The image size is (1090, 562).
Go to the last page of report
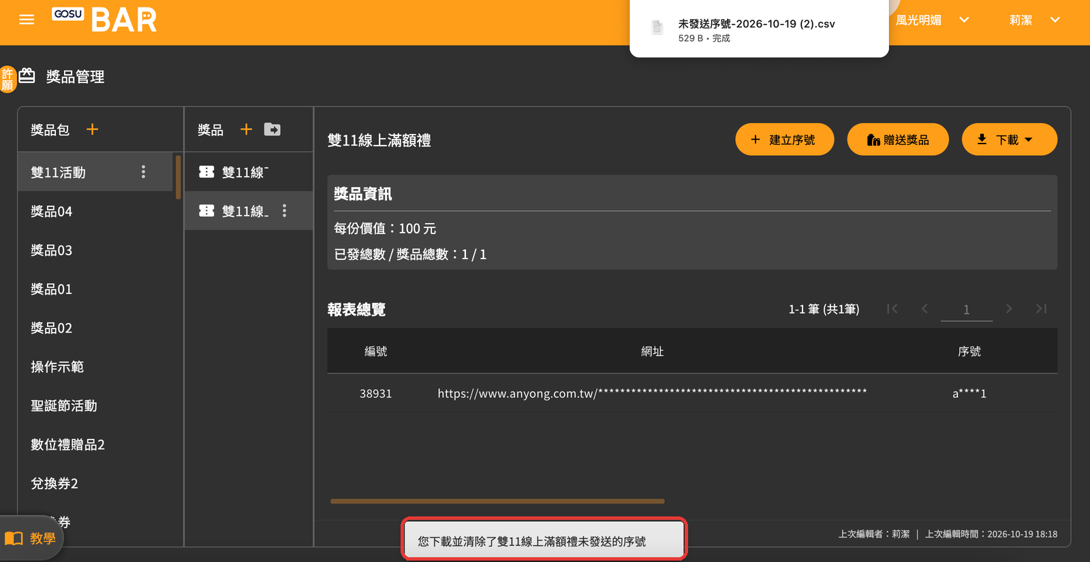(x=1041, y=309)
